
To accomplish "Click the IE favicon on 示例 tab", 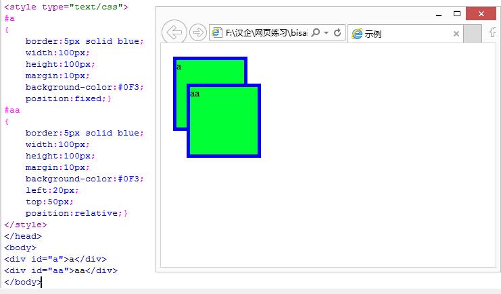I will point(357,34).
